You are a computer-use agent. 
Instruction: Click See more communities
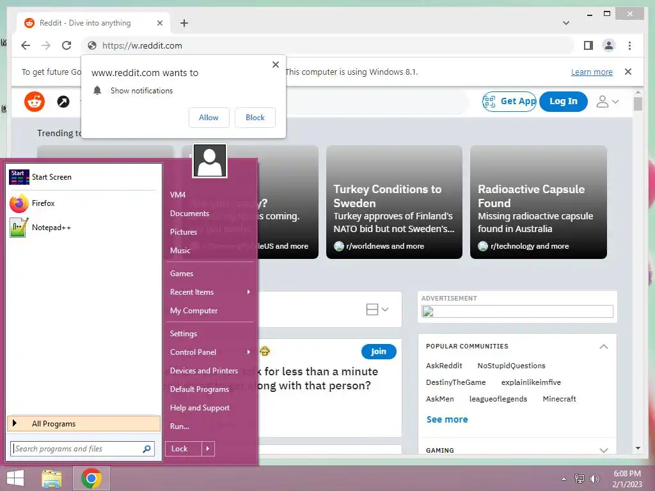(447, 419)
